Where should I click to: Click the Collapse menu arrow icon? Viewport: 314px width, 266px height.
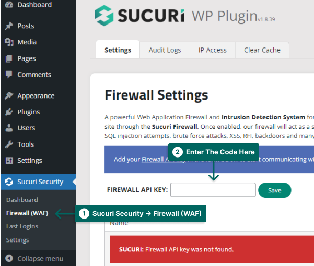(x=9, y=259)
